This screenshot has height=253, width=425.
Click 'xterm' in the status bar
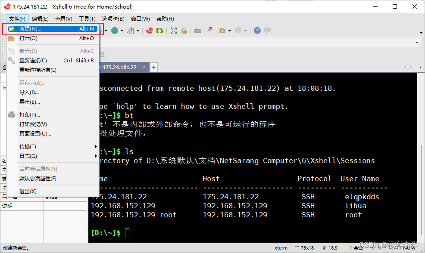coord(281,248)
